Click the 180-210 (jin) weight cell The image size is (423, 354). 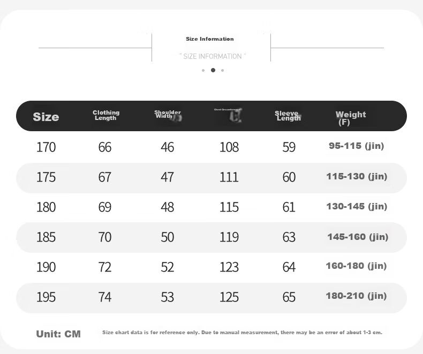[x=357, y=296]
